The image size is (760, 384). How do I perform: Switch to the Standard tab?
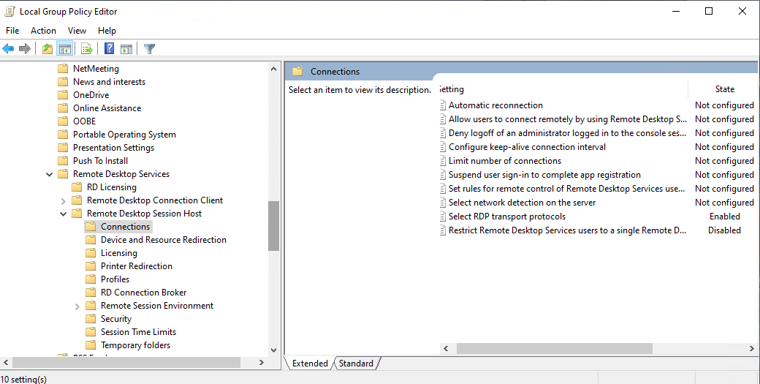coord(356,364)
